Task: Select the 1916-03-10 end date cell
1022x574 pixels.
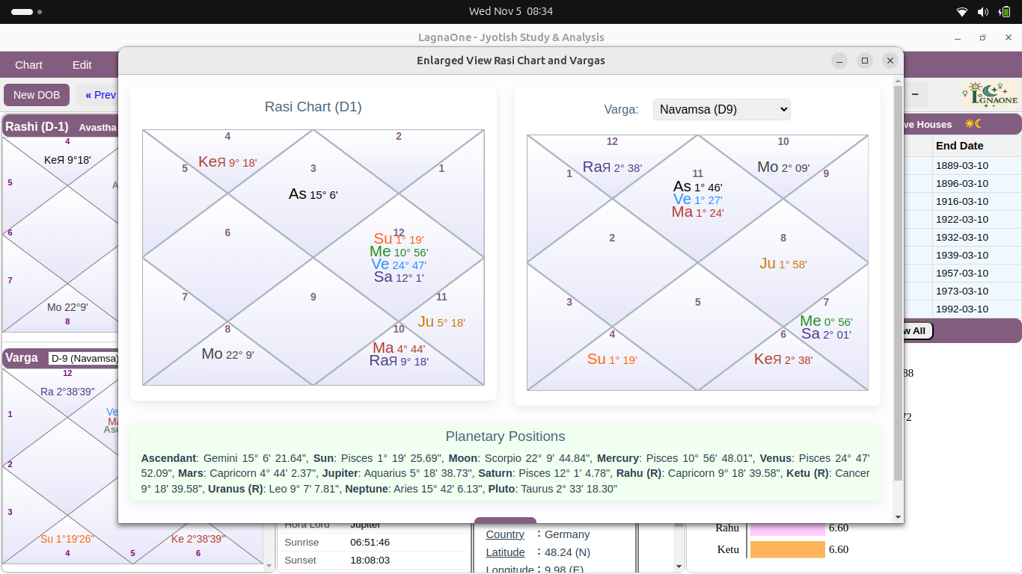Action: tap(977, 202)
